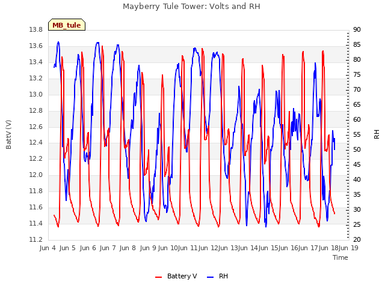This screenshot has height=288, width=385.
Task: Click the 'Jun 8' date label
Action: pyautogui.click(x=128, y=248)
